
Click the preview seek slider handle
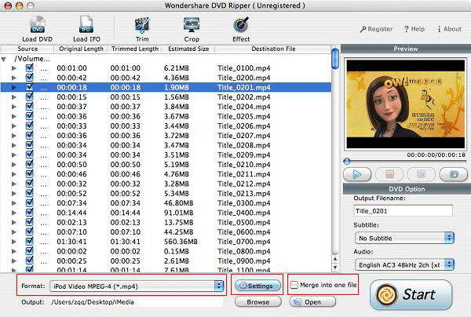pos(347,161)
